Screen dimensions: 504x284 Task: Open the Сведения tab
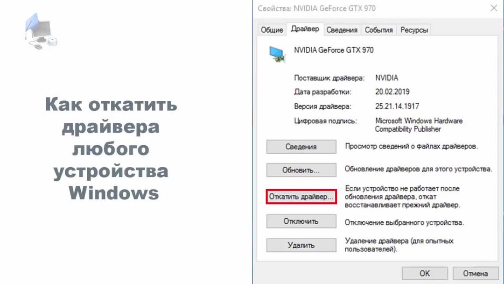342,30
